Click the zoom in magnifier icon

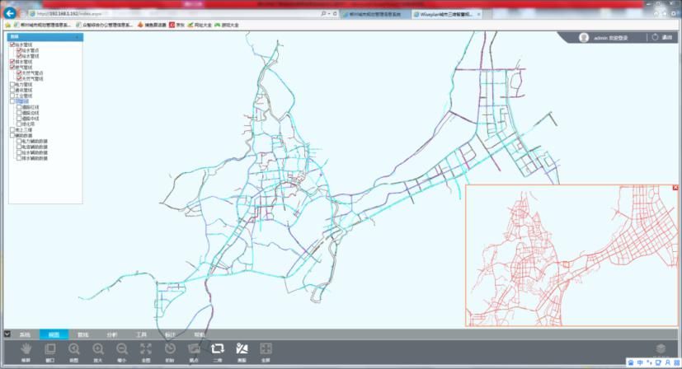coord(97,350)
